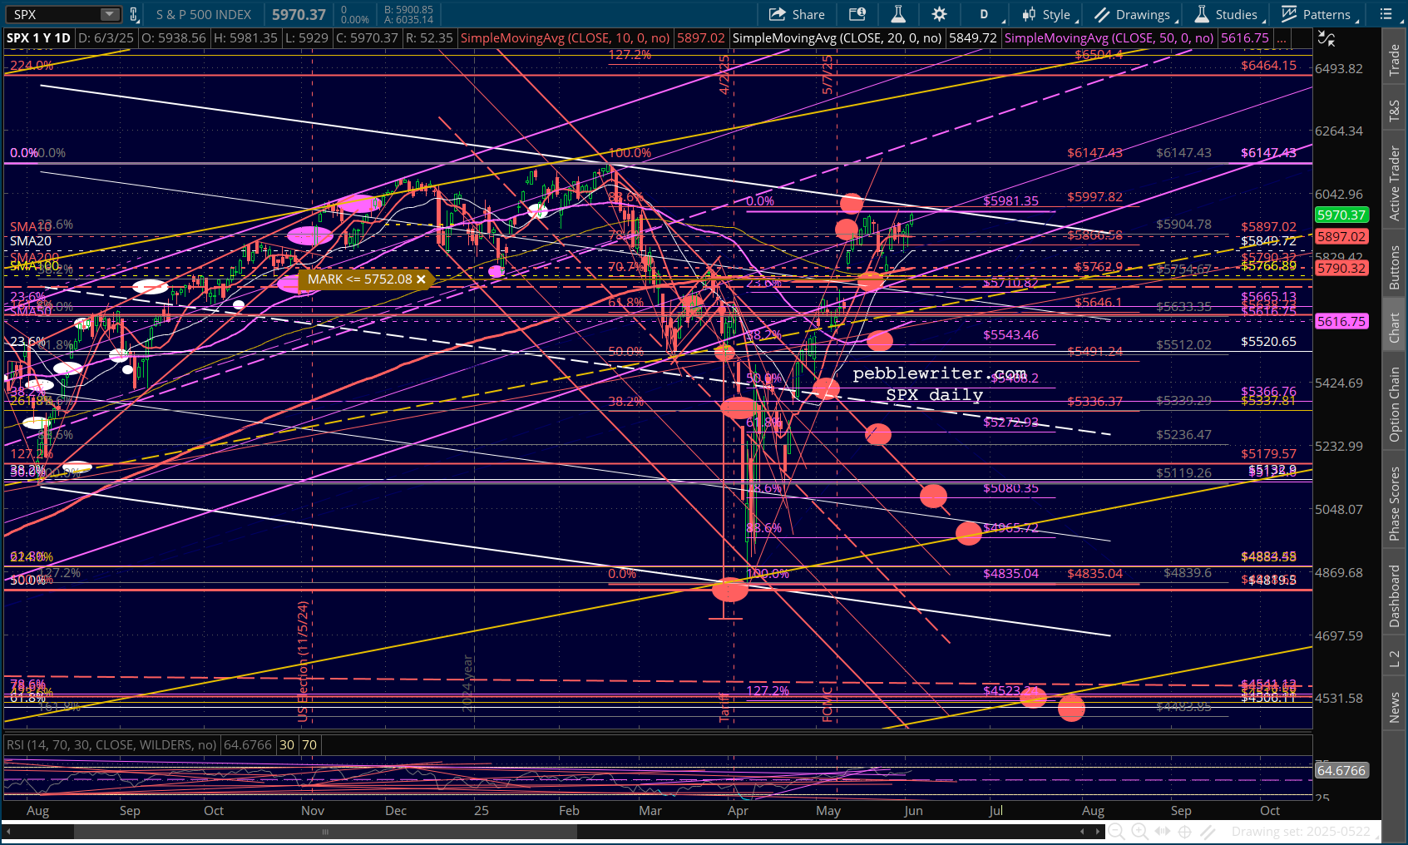The width and height of the screenshot is (1408, 845).
Task: Toggle the horizontal expand arrows icon
Action: pyautogui.click(x=1163, y=831)
